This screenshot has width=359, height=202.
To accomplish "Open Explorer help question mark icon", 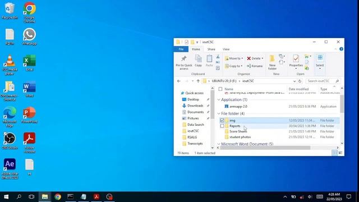I will 341,49.
